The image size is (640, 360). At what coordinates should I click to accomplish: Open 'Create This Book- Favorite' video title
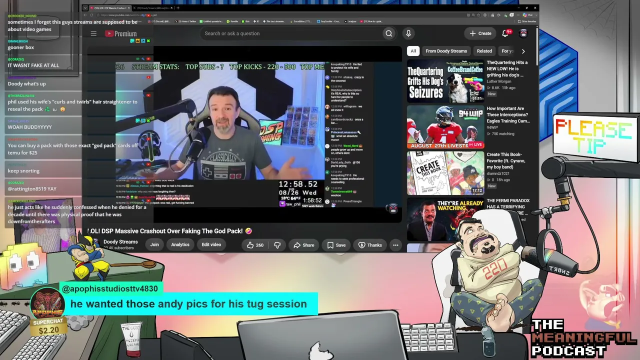(507, 160)
